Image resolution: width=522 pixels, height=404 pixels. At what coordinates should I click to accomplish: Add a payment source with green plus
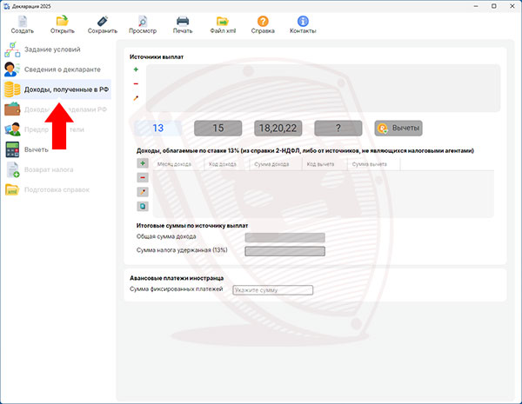[136, 70]
